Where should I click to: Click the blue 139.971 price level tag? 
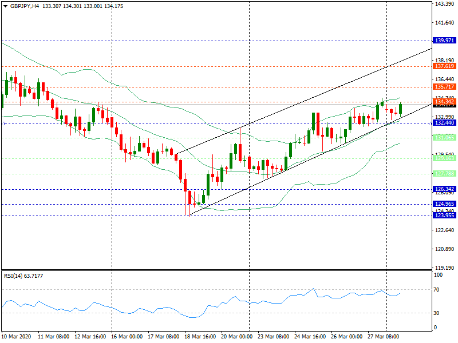coord(444,41)
